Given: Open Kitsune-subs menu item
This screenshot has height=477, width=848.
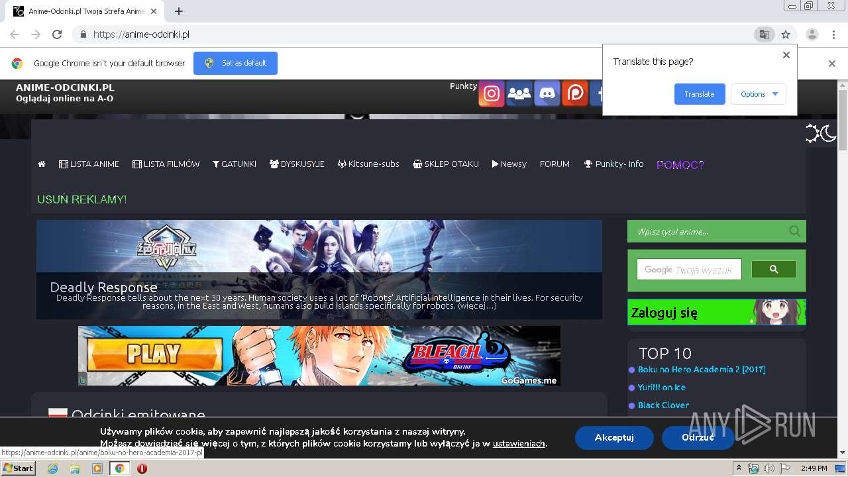Looking at the screenshot, I should coord(368,164).
